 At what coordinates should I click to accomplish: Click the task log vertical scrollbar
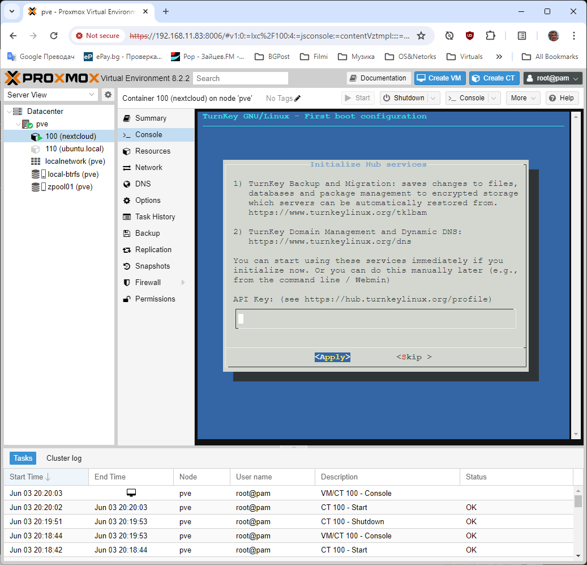tap(578, 522)
